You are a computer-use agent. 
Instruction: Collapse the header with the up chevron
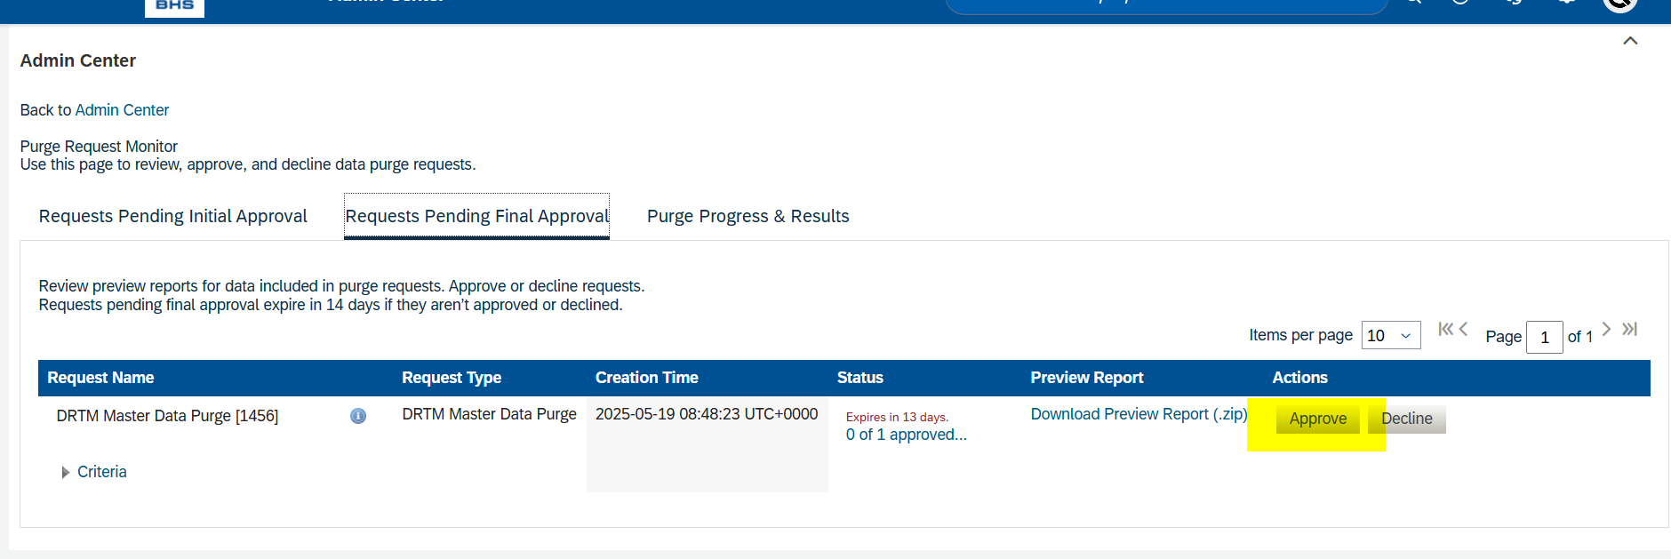[x=1630, y=41]
